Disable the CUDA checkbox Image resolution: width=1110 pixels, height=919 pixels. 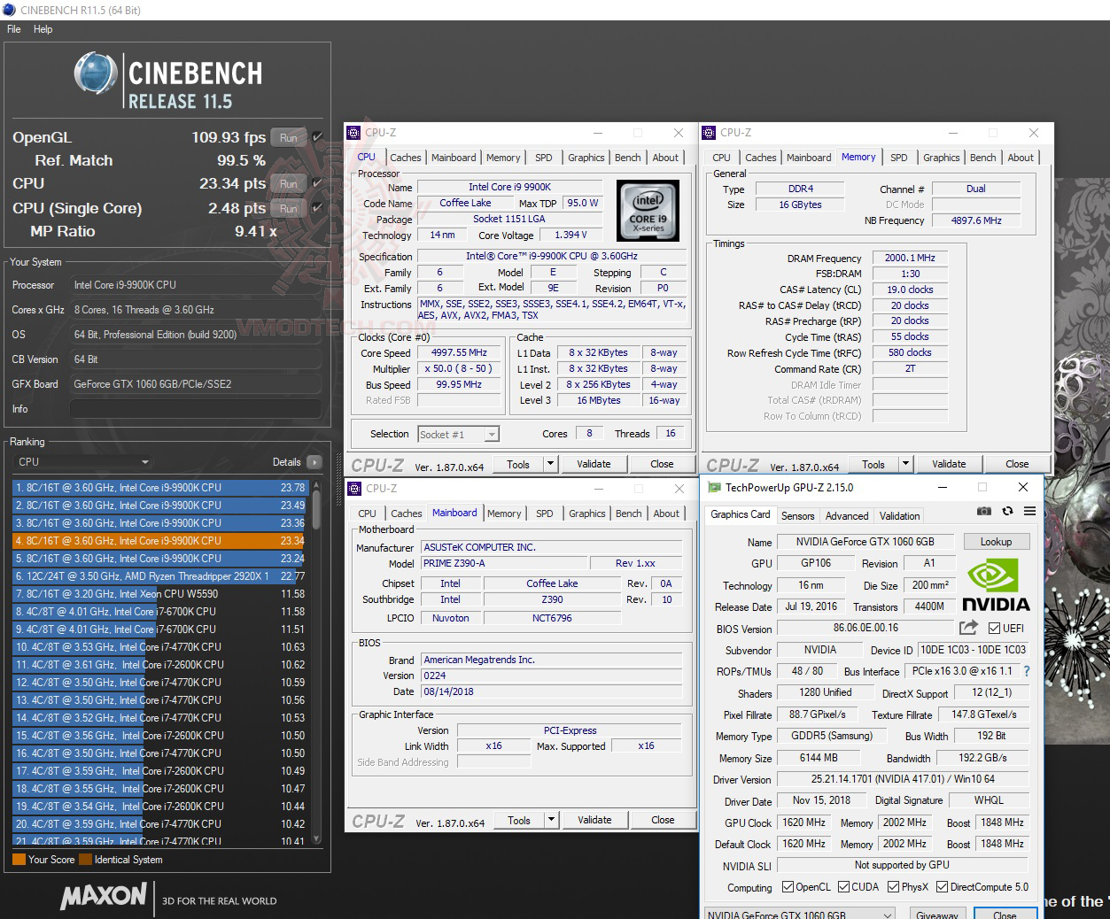coord(842,886)
